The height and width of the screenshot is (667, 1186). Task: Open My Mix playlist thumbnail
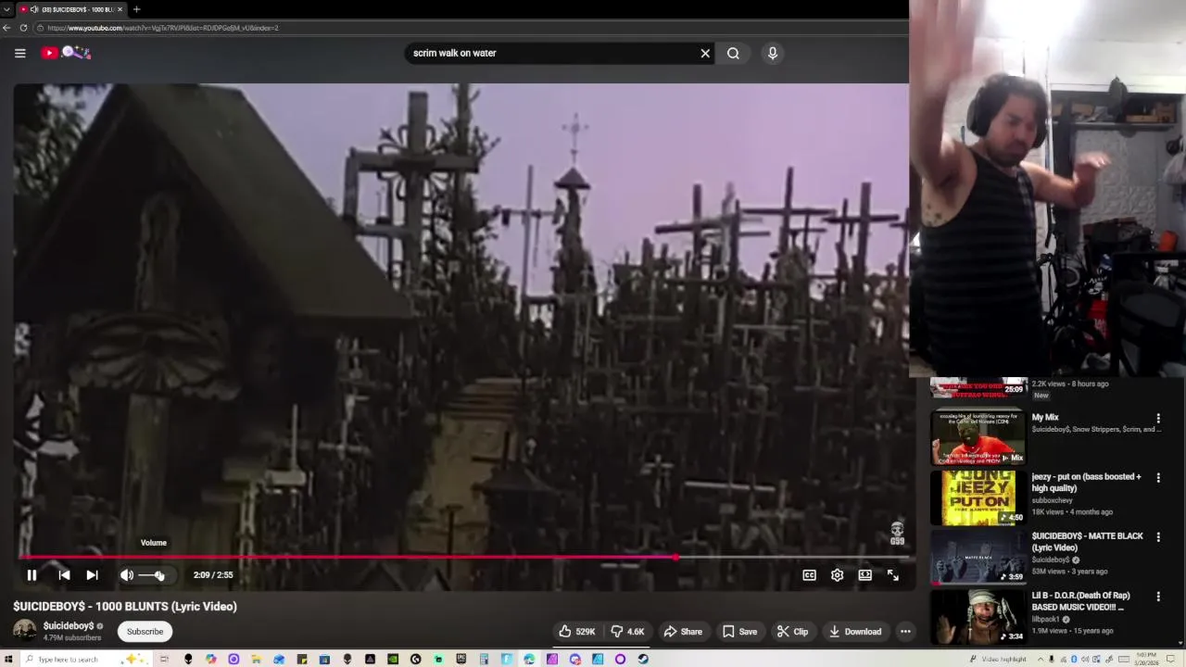coord(978,436)
